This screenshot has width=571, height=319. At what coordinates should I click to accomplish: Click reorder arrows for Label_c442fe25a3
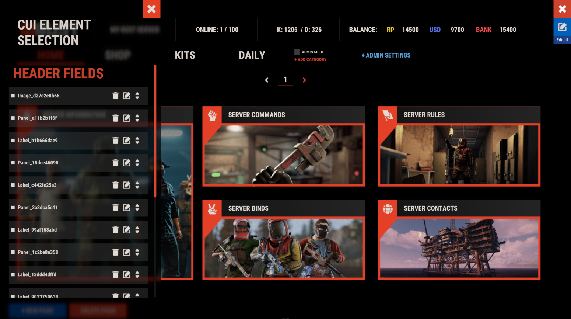coord(137,185)
